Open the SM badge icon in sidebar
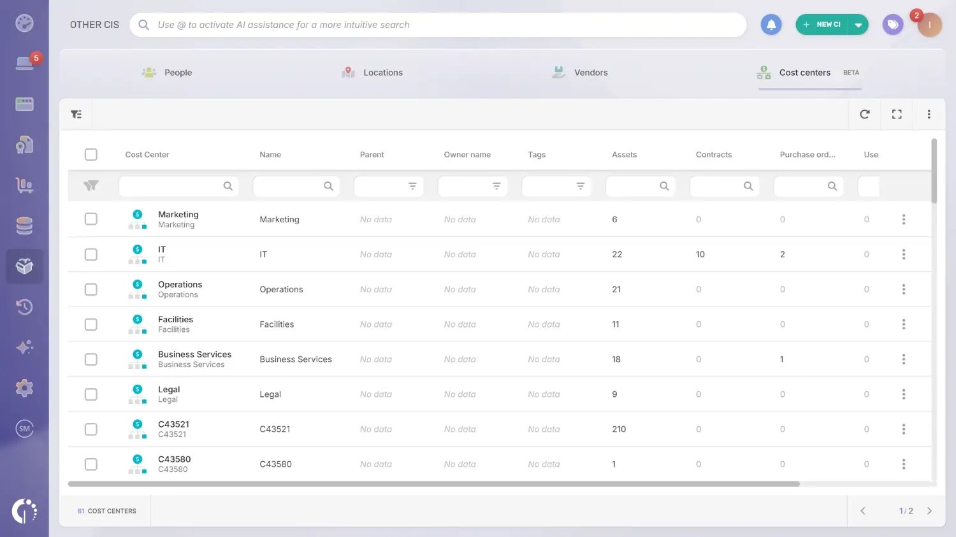Screen dimensions: 956x537 24,429
